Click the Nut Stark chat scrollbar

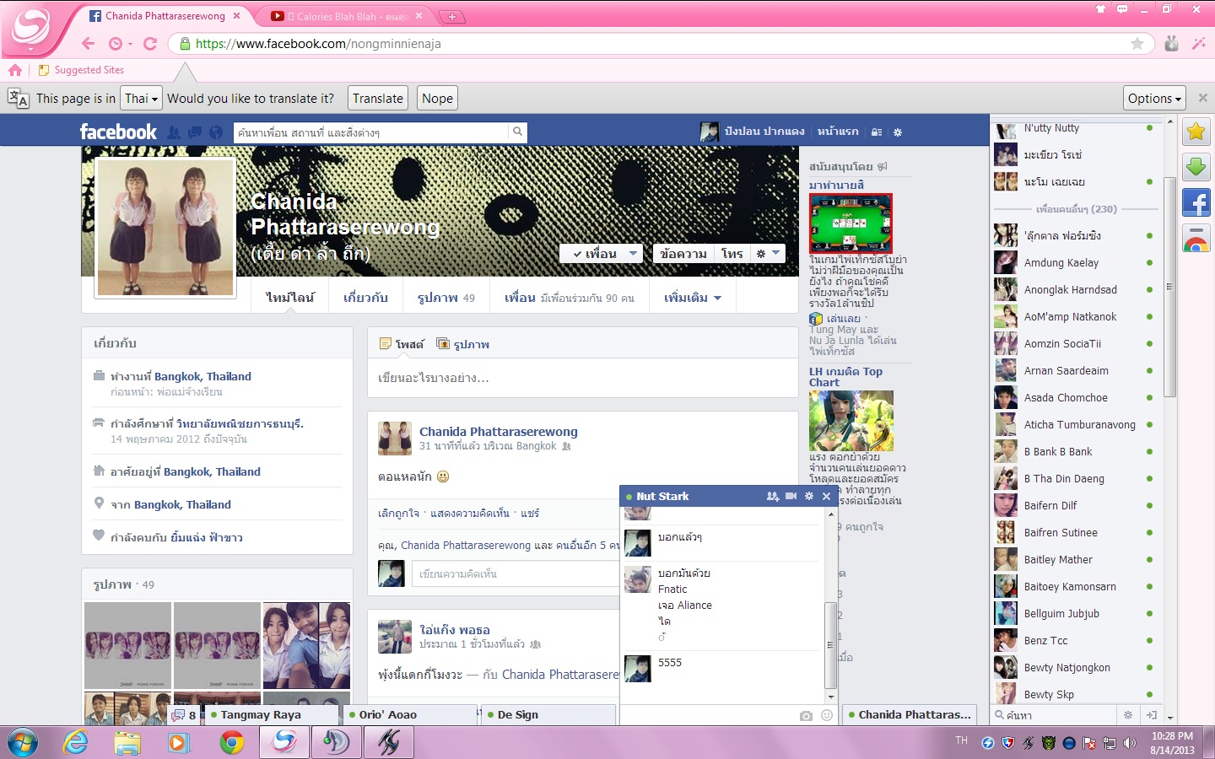(830, 645)
